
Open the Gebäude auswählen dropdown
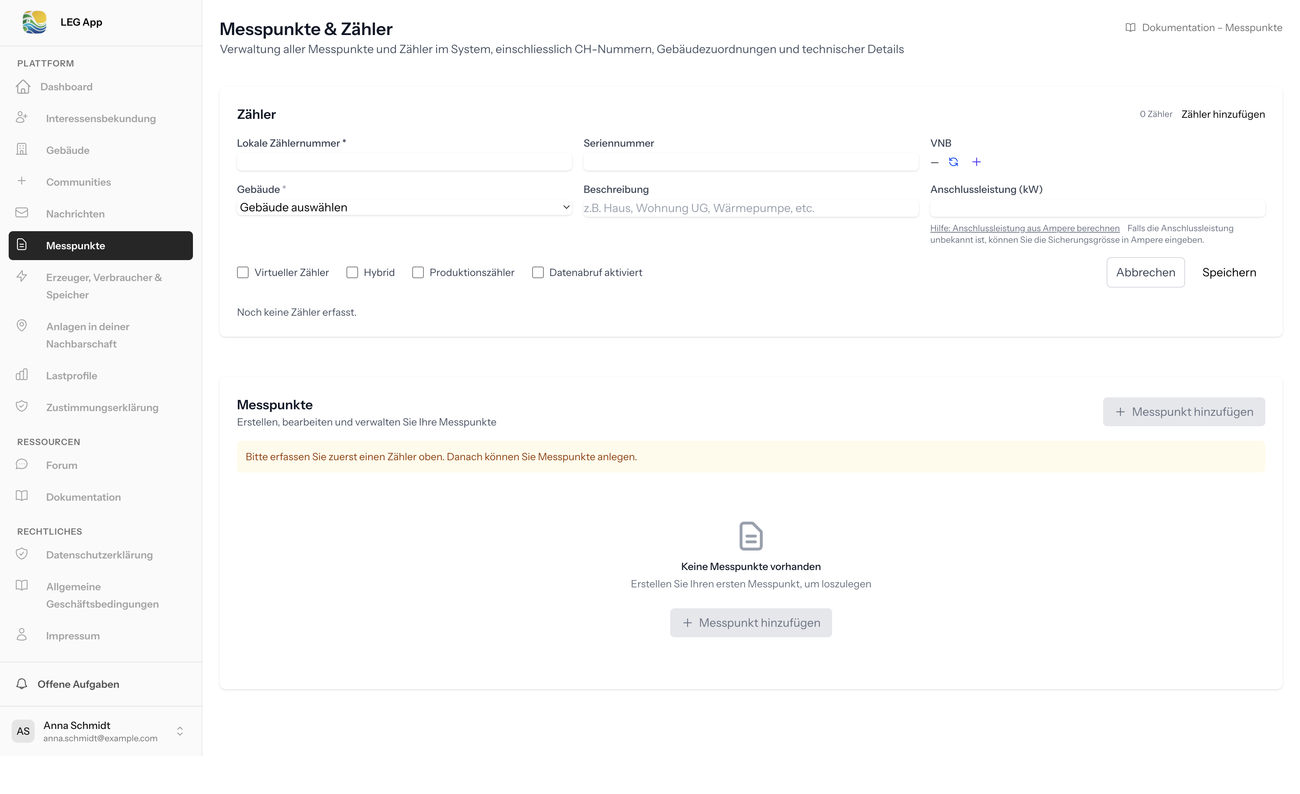404,207
